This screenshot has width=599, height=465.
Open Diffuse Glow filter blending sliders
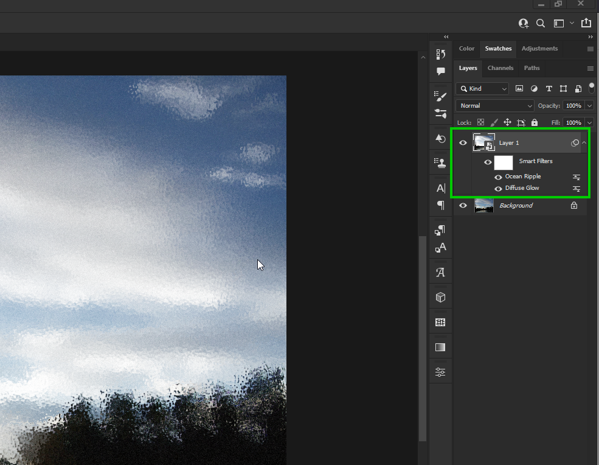point(576,188)
